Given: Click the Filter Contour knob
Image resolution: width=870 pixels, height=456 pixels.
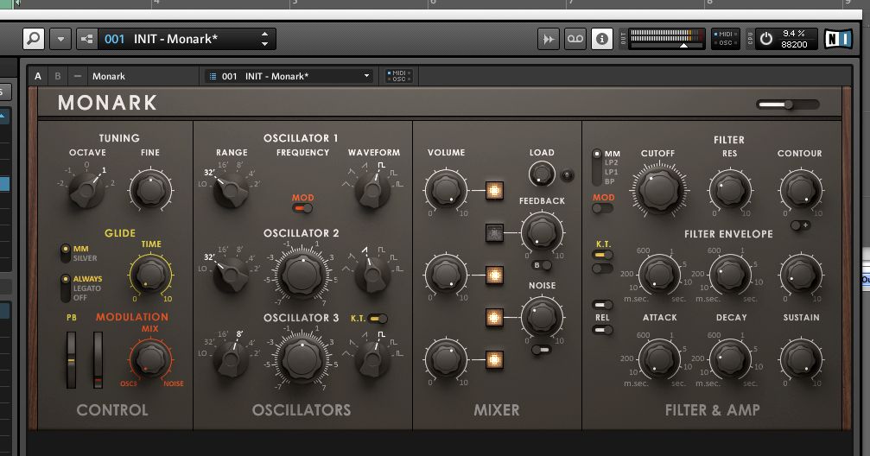Looking at the screenshot, I should pyautogui.click(x=801, y=190).
